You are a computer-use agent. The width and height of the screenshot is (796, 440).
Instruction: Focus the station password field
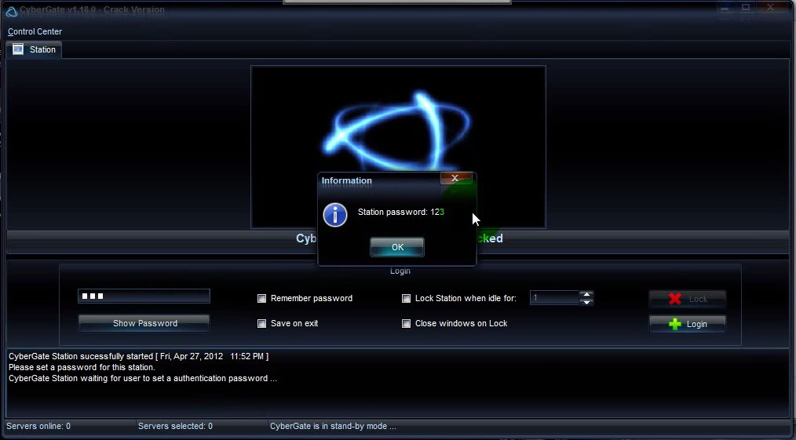tap(144, 296)
